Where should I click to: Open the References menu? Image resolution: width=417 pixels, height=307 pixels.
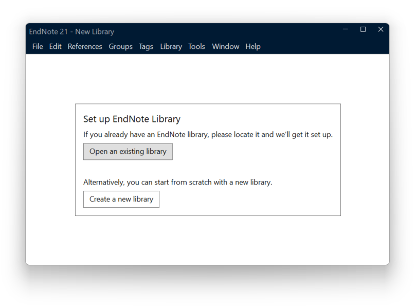tap(85, 46)
